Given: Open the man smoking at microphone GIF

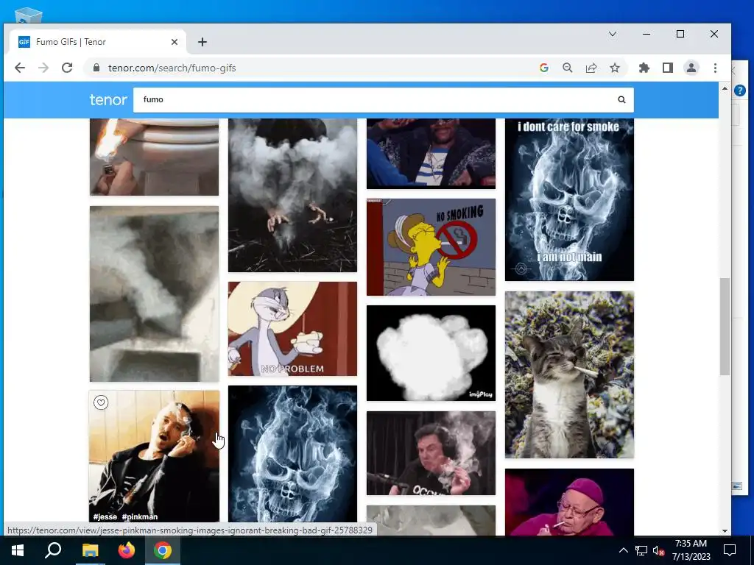Looking at the screenshot, I should click(431, 452).
